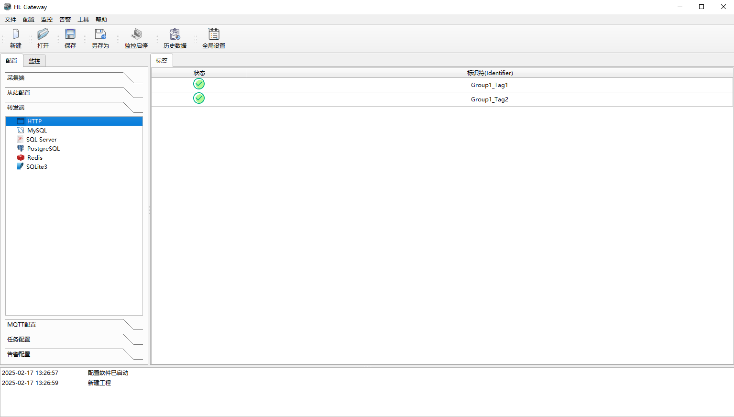This screenshot has height=417, width=734.
Task: Switch to the 监控 tab in left panel
Action: 34,61
